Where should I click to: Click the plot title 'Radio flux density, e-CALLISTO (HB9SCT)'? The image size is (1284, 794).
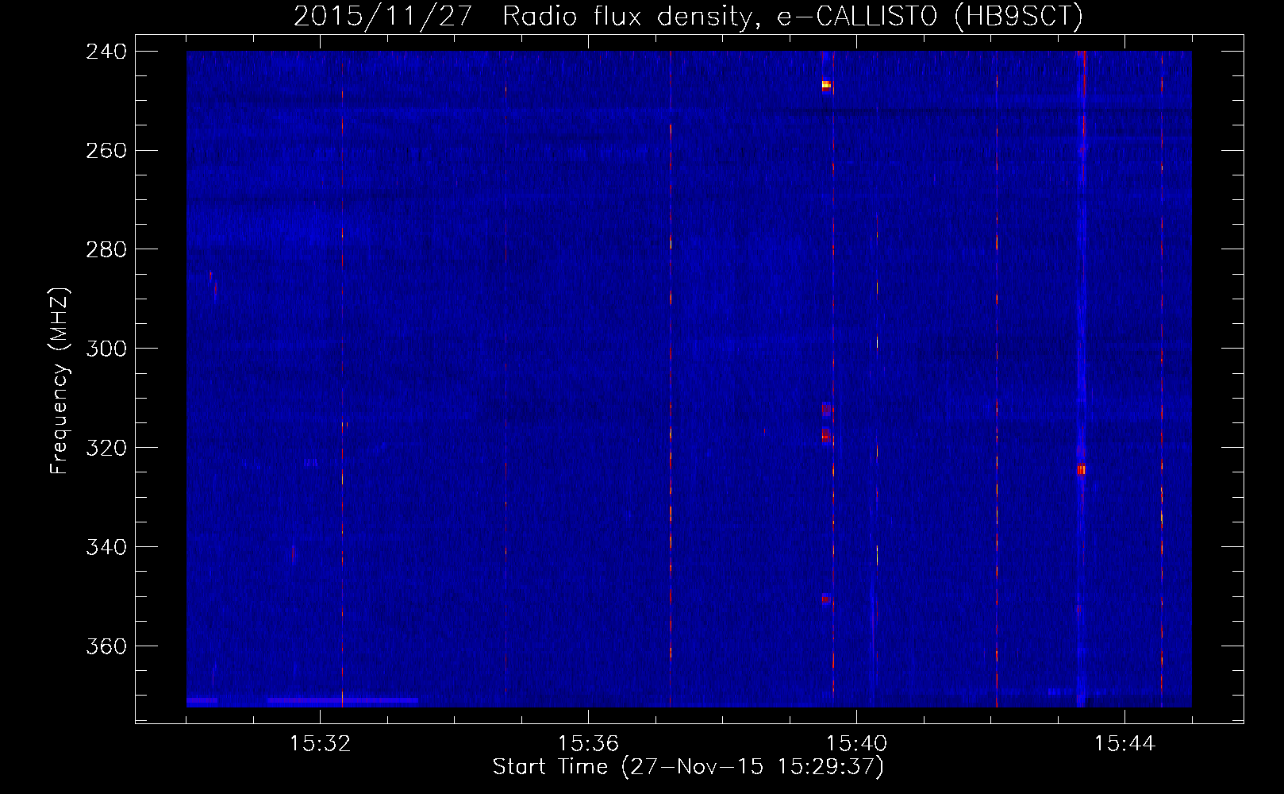pos(793,16)
